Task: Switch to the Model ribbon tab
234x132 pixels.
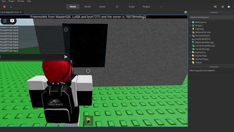Action: coord(87,7)
